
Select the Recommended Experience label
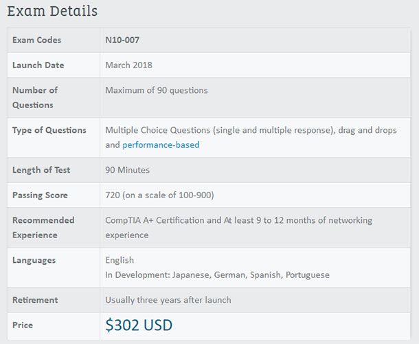click(43, 228)
